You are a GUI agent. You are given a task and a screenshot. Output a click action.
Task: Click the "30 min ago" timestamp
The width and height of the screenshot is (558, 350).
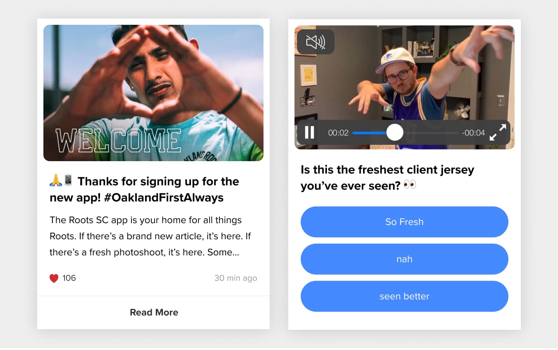click(x=236, y=278)
